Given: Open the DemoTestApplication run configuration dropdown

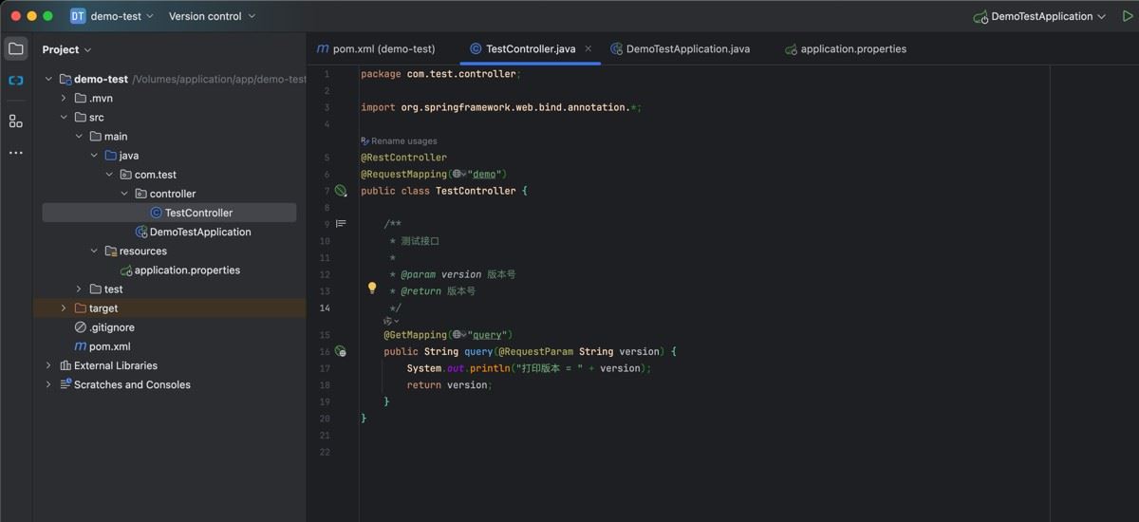Looking at the screenshot, I should tap(1039, 16).
